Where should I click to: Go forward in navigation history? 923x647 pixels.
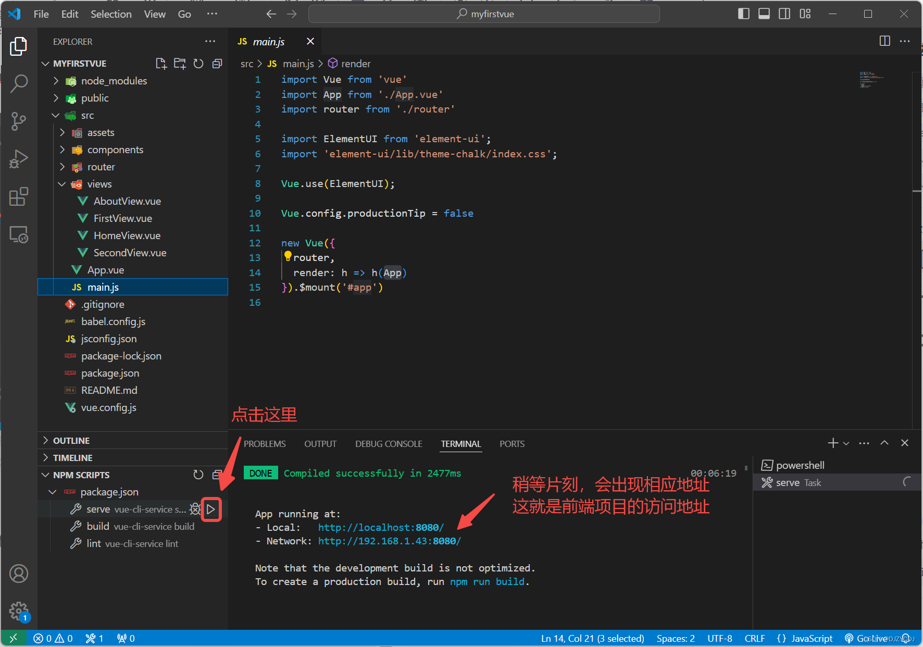(x=292, y=14)
